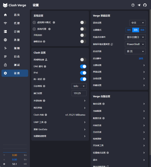Toggle 虚拟网卡模式 switch

coord(83,23)
